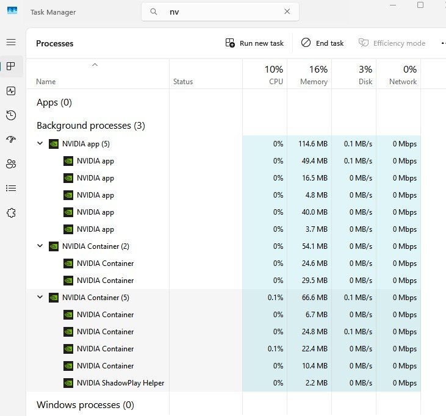Collapse the NVIDIA Container (5) group
This screenshot has height=416, width=446.
[x=40, y=297]
